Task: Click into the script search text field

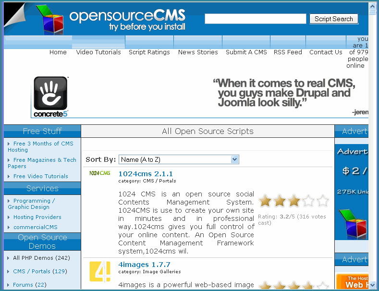Action: point(255,19)
